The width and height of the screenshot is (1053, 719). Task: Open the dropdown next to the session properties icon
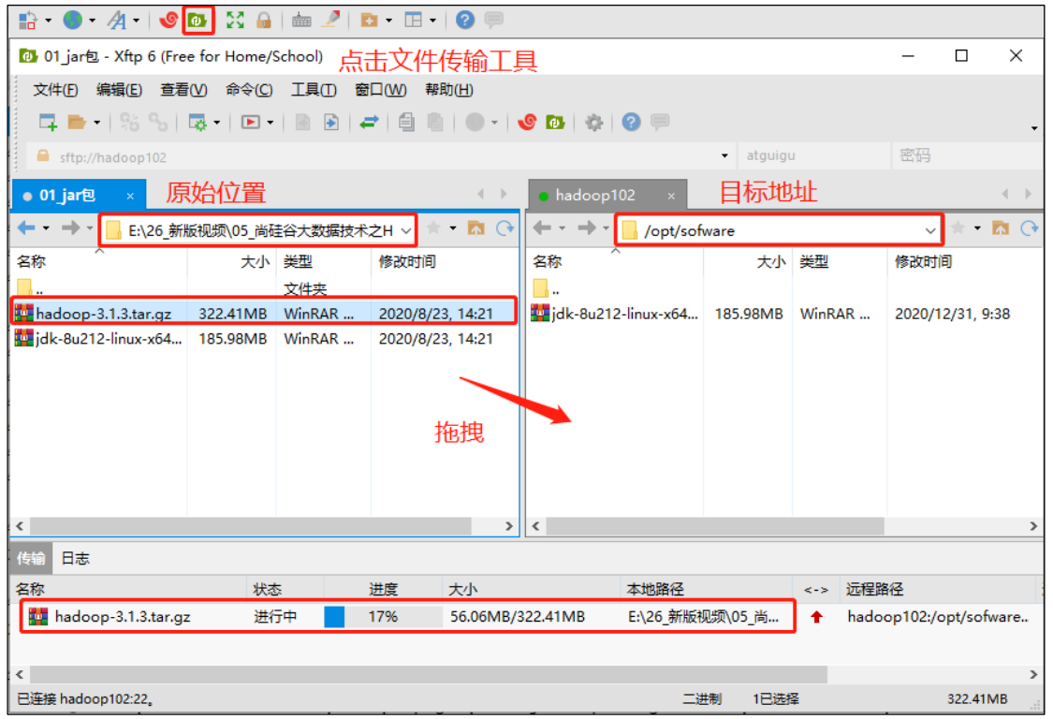(217, 123)
